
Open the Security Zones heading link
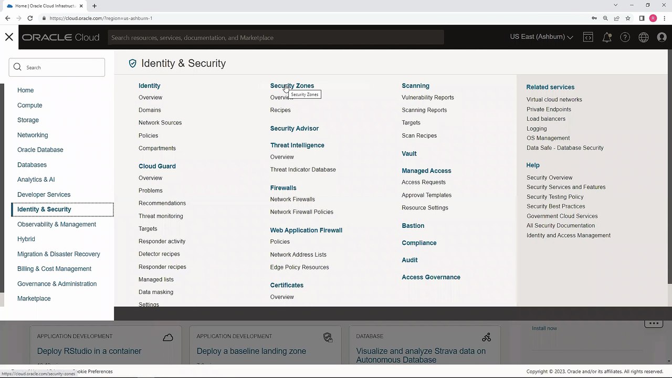tap(292, 86)
